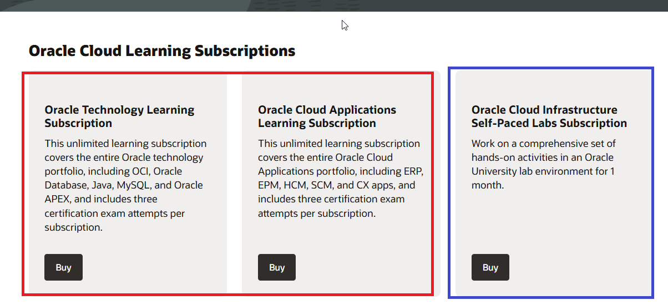
Task: Click Buy for Oracle Technology Learning Subscription
Action: (x=63, y=267)
